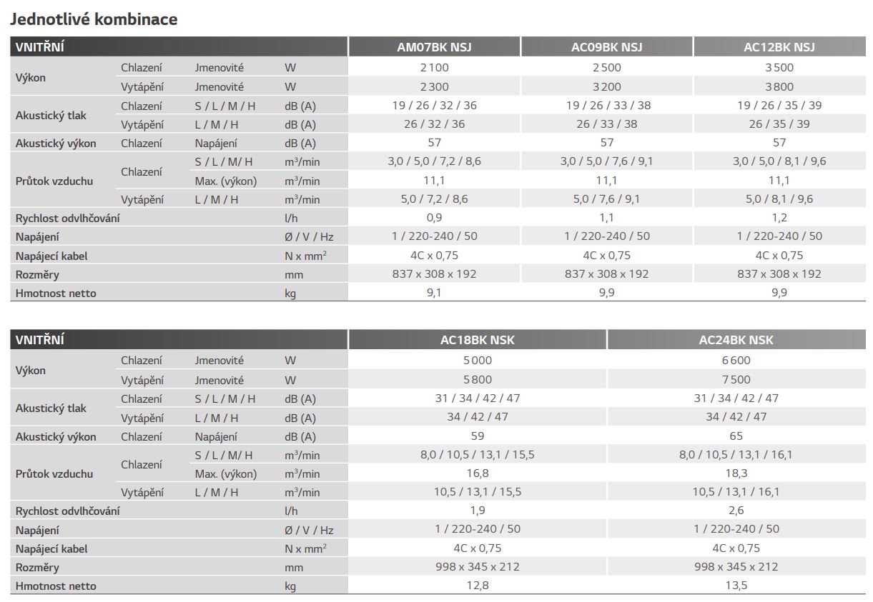Select the AC09BK NSJ column header
The image size is (873, 602).
(x=606, y=48)
